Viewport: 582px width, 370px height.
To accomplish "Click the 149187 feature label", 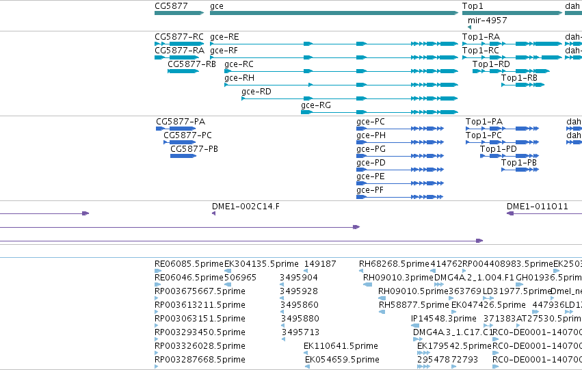I will tap(320, 264).
